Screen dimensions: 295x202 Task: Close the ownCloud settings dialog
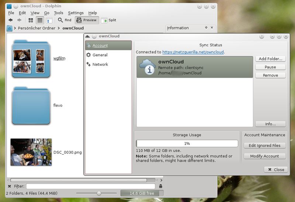pos(276,170)
